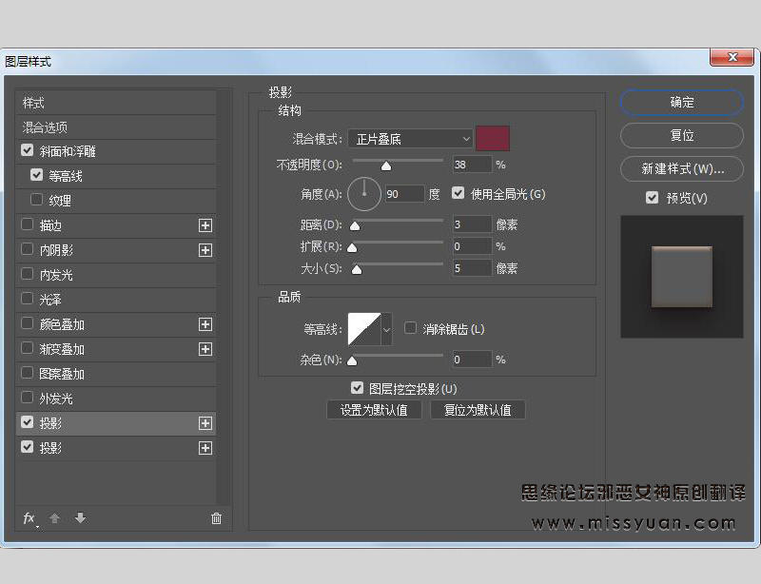
Task: Uncheck 使用全局光 option
Action: (459, 194)
